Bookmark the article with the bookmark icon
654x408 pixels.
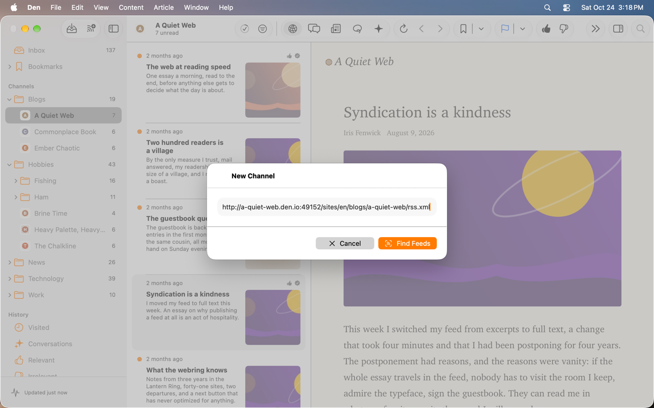pos(463,29)
